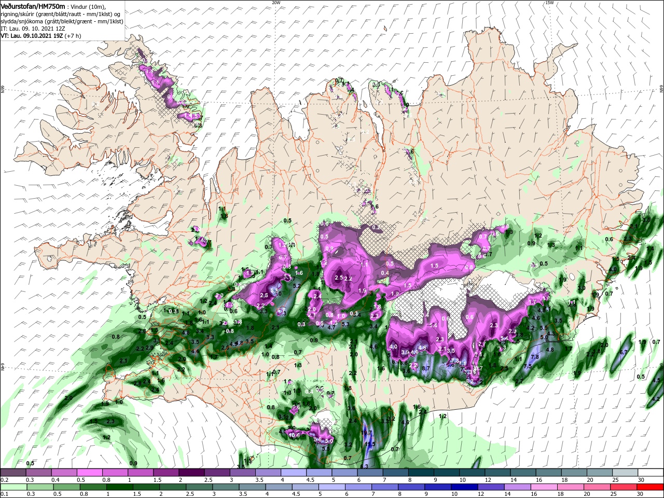Click the 0.8 swatch in upper snow legend
Viewport: 664px width, 498px height.
[x=115, y=473]
